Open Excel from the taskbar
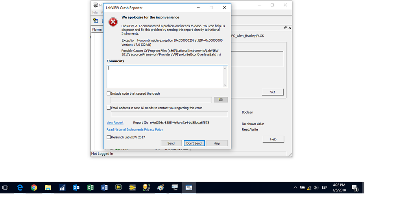Image resolution: width=393 pixels, height=221 pixels. click(90, 188)
